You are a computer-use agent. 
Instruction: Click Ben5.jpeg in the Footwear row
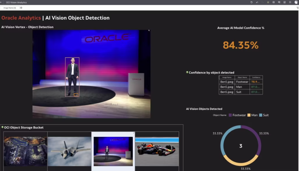point(227,82)
